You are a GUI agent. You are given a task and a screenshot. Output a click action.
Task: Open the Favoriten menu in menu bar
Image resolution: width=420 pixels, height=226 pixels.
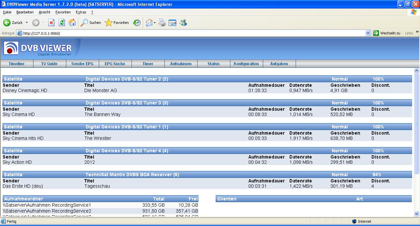tap(63, 12)
